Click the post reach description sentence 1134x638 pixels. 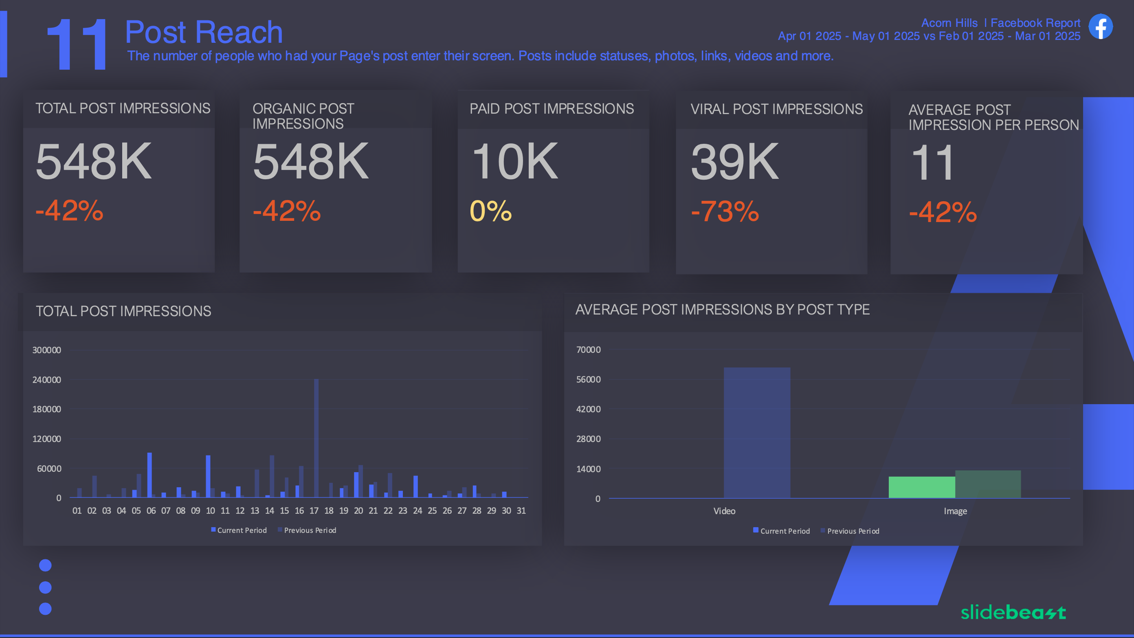click(x=480, y=56)
